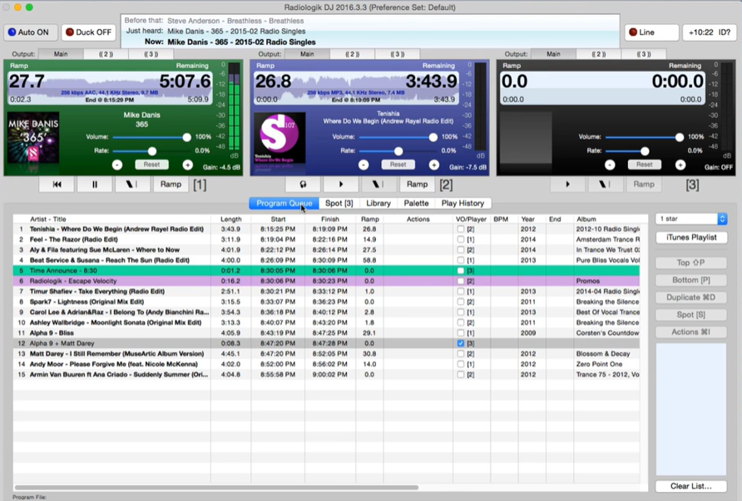Click the minus rate button on player 2
The image size is (742, 501).
[364, 165]
